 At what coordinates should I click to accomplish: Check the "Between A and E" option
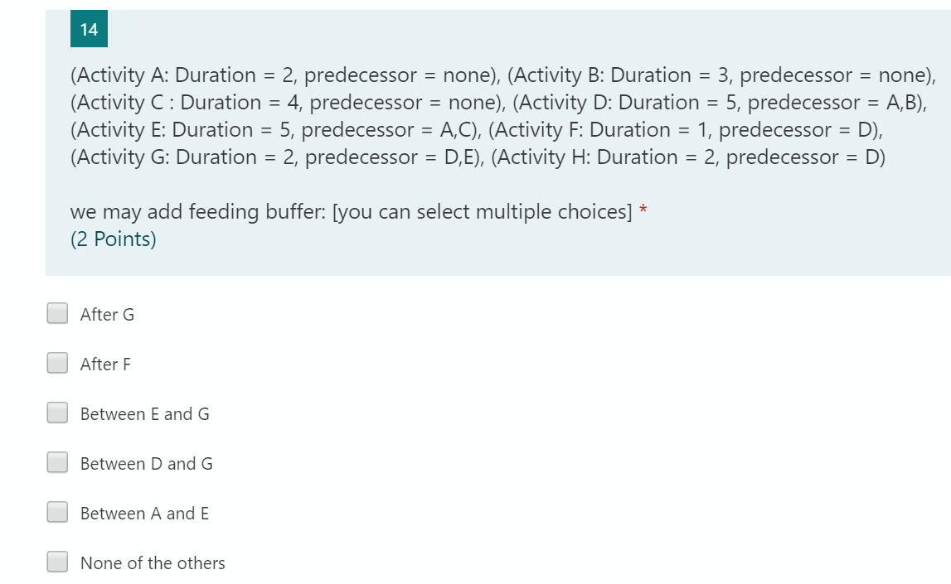[56, 511]
